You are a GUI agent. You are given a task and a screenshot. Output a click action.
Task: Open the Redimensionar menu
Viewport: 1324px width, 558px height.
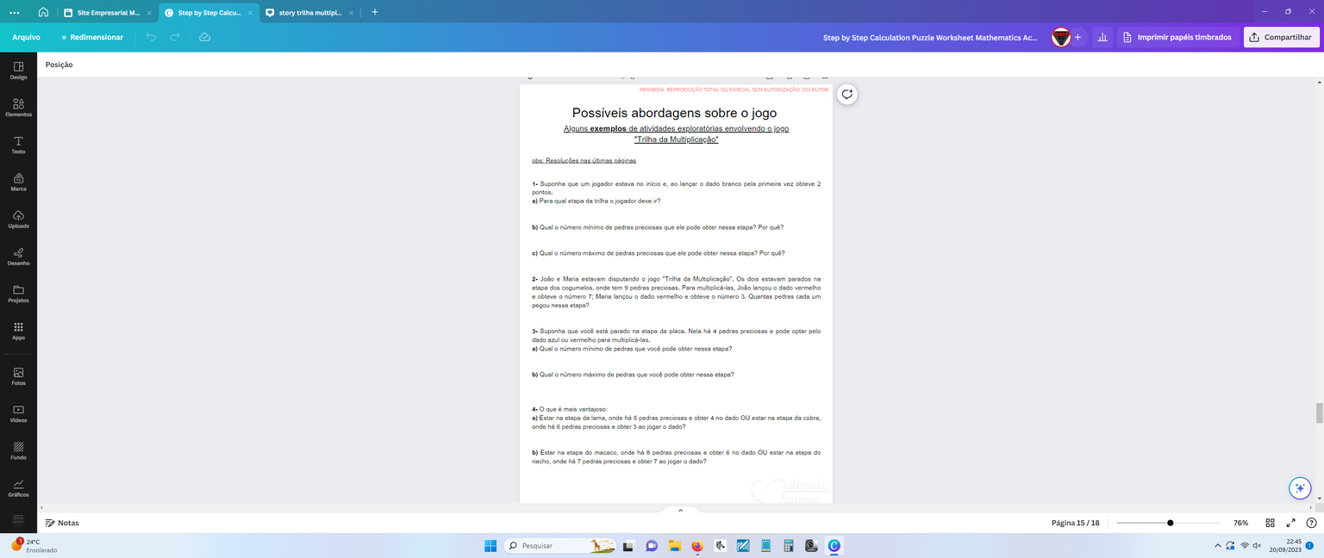tap(91, 37)
